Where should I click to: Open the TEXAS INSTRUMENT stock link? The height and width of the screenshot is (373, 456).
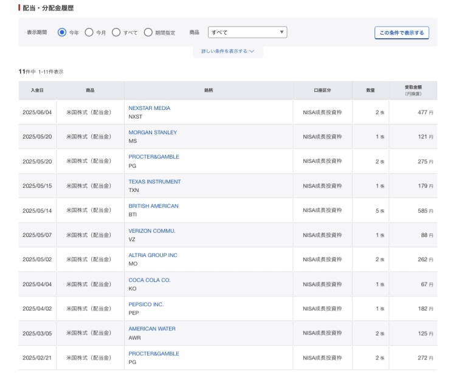[154, 182]
